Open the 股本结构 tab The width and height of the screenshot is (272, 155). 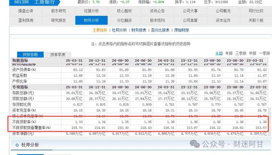coord(157,20)
